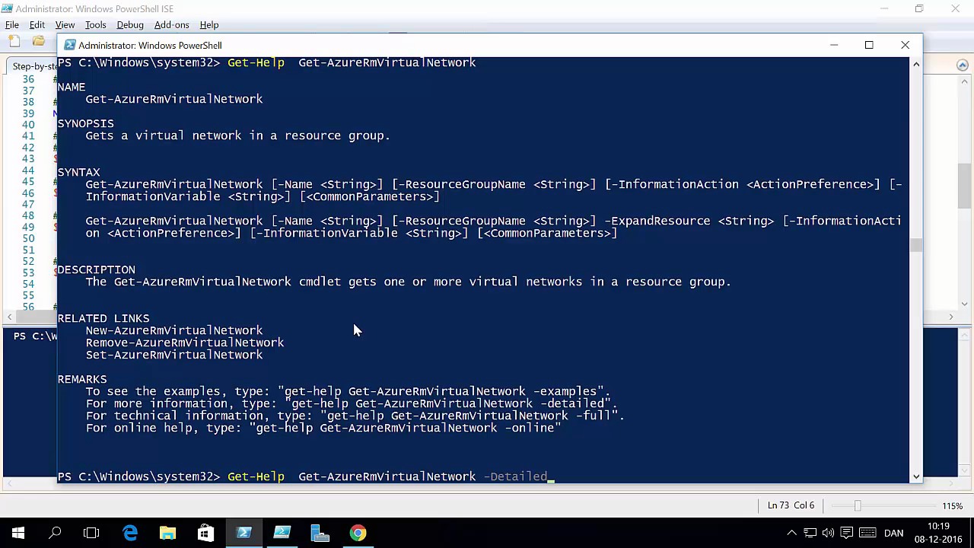This screenshot has width=974, height=548.
Task: Open the Tools menu in ISE
Action: [95, 25]
